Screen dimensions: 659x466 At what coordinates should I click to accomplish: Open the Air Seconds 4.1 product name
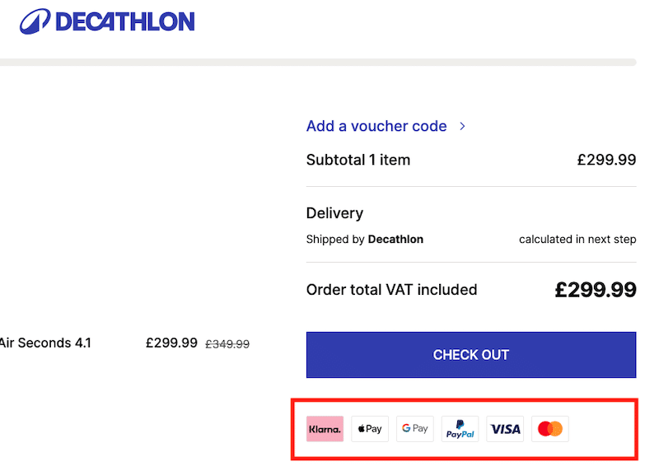(45, 343)
